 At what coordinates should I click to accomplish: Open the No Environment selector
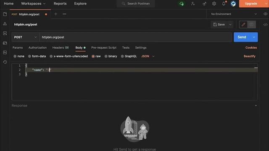click(234, 14)
